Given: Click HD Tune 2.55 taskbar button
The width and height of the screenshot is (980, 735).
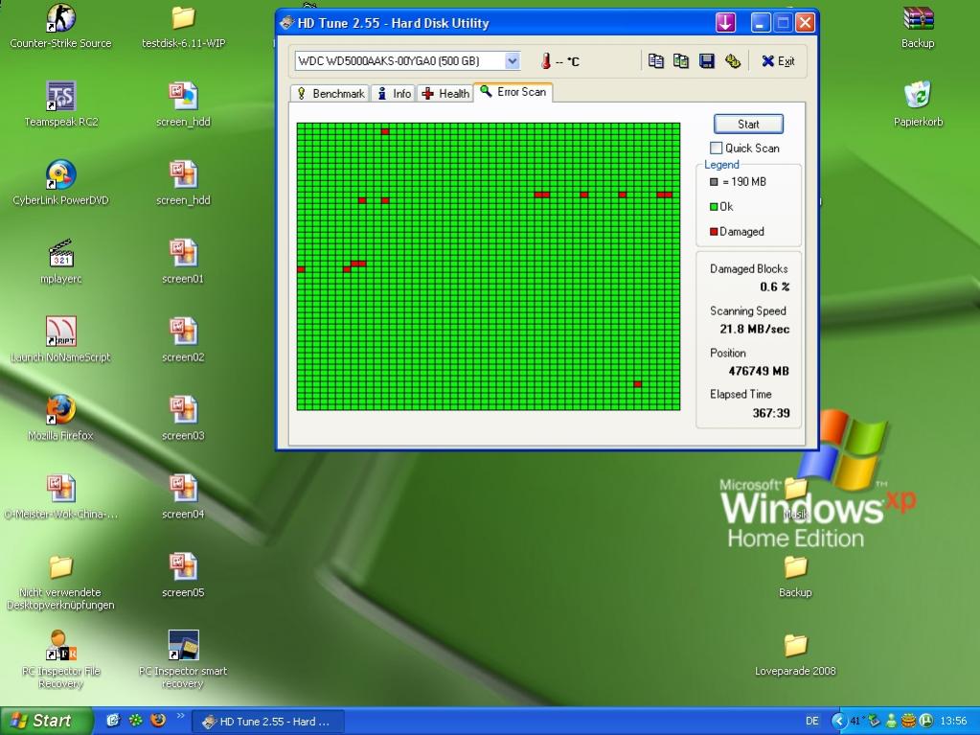Looking at the screenshot, I should (x=268, y=722).
